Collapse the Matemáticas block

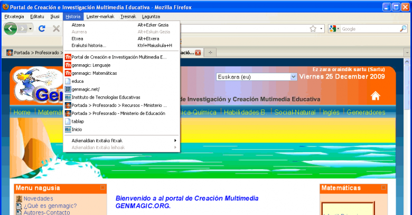pyautogui.click(x=383, y=188)
